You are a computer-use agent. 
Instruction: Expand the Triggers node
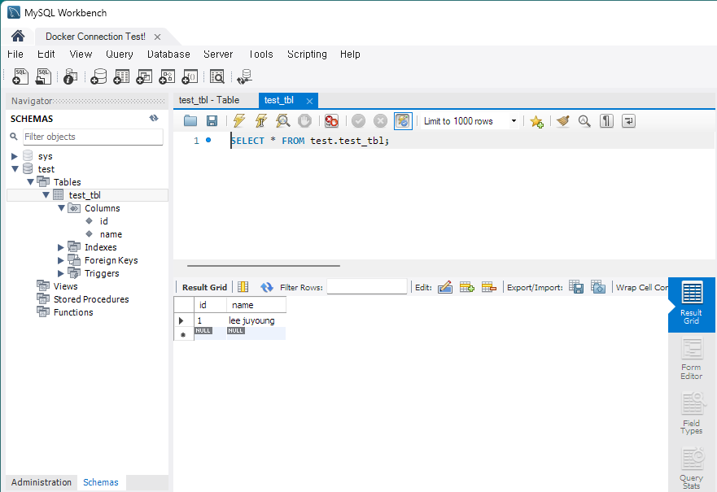[61, 273]
